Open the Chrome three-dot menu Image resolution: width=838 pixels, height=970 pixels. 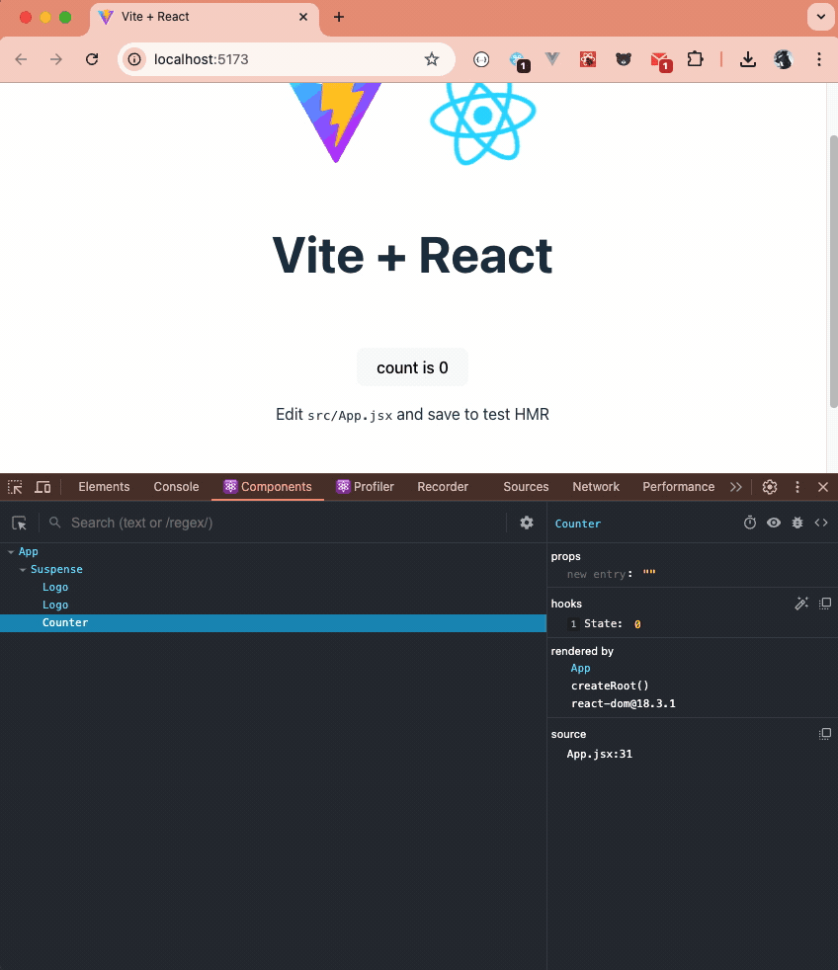point(819,59)
